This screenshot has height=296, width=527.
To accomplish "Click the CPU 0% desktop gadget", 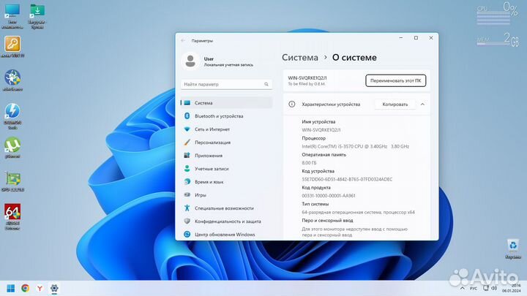I will [x=498, y=13].
